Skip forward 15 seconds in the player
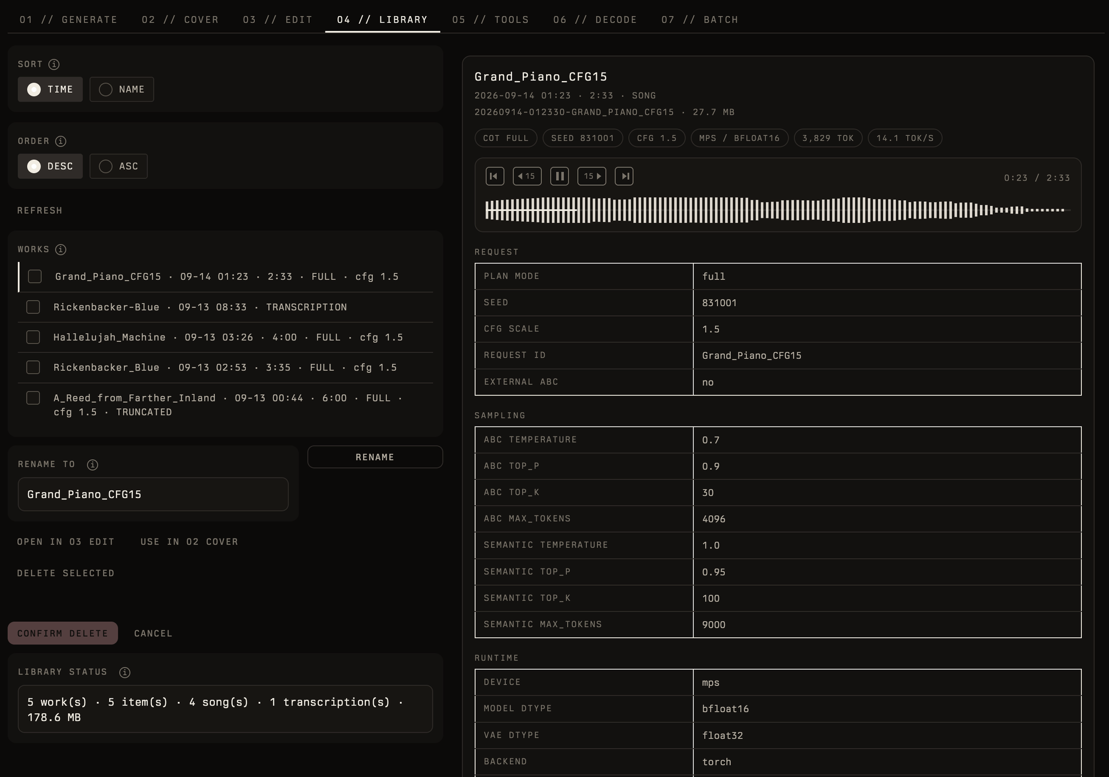Viewport: 1109px width, 777px height. (x=592, y=176)
